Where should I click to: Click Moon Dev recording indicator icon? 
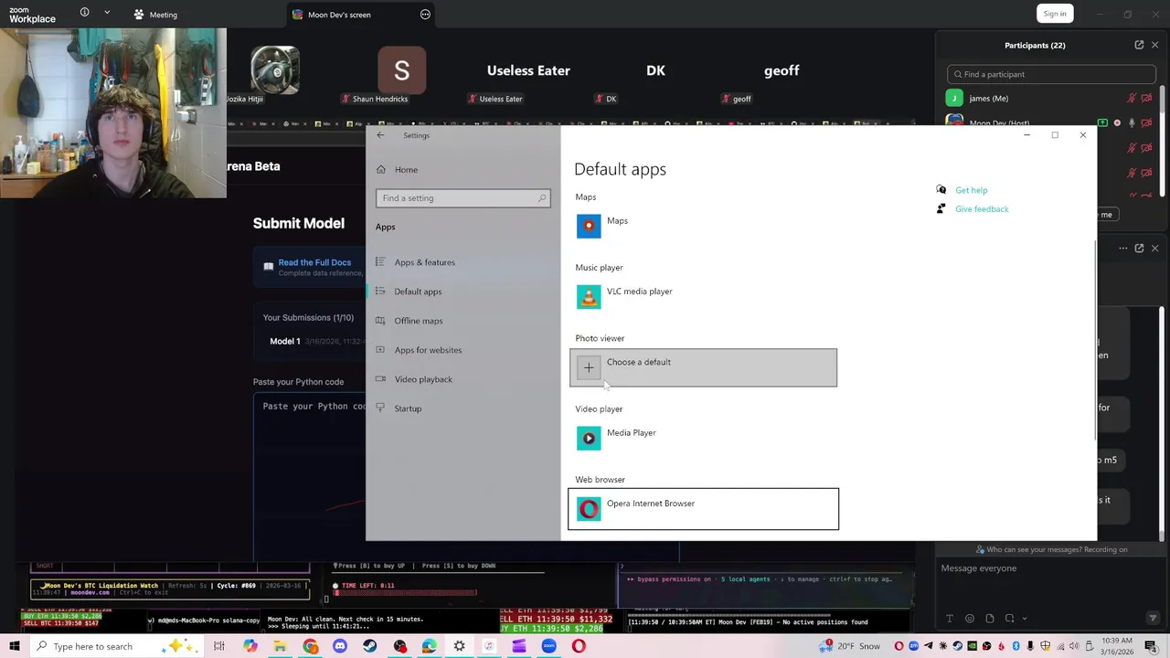tap(1117, 122)
